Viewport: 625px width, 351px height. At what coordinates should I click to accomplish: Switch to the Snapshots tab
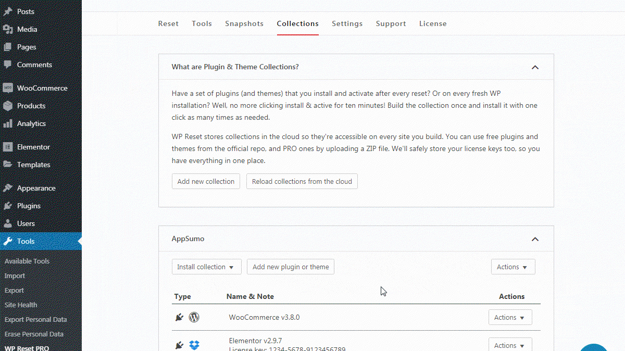tap(244, 23)
